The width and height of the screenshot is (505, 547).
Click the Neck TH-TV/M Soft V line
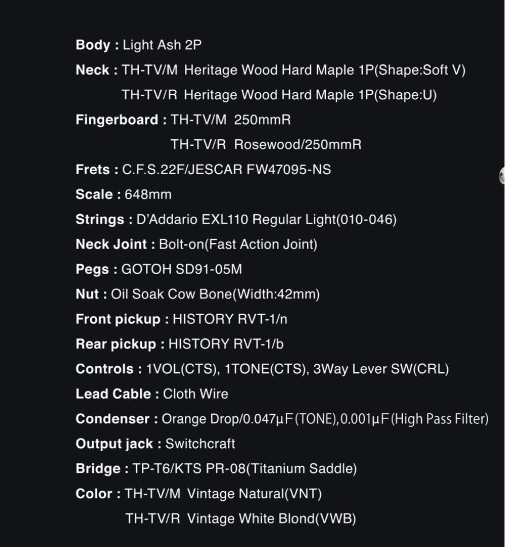tap(270, 70)
